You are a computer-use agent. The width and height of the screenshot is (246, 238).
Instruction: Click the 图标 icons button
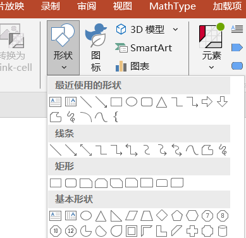tap(95, 47)
